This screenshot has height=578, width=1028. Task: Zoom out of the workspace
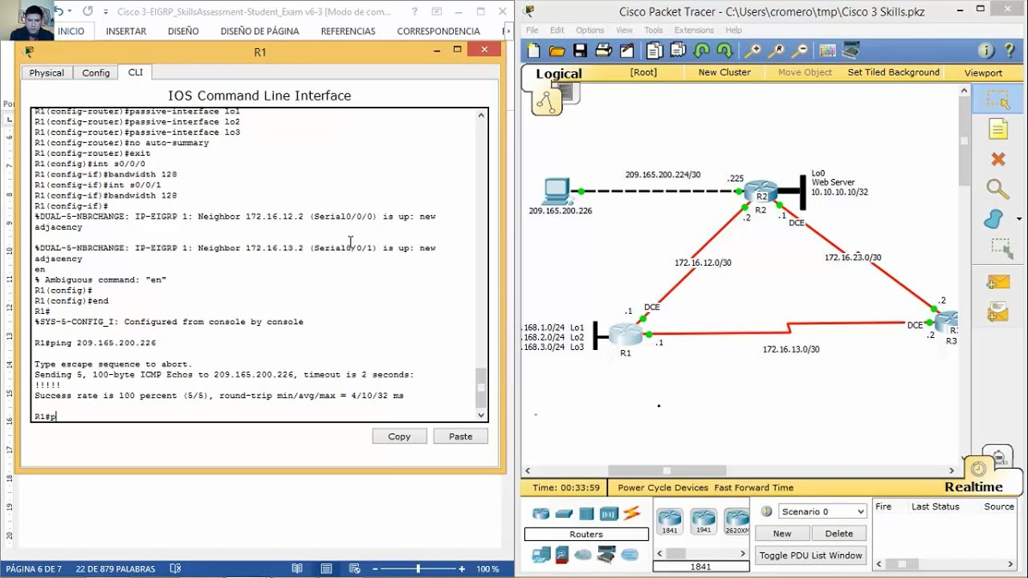coord(799,51)
